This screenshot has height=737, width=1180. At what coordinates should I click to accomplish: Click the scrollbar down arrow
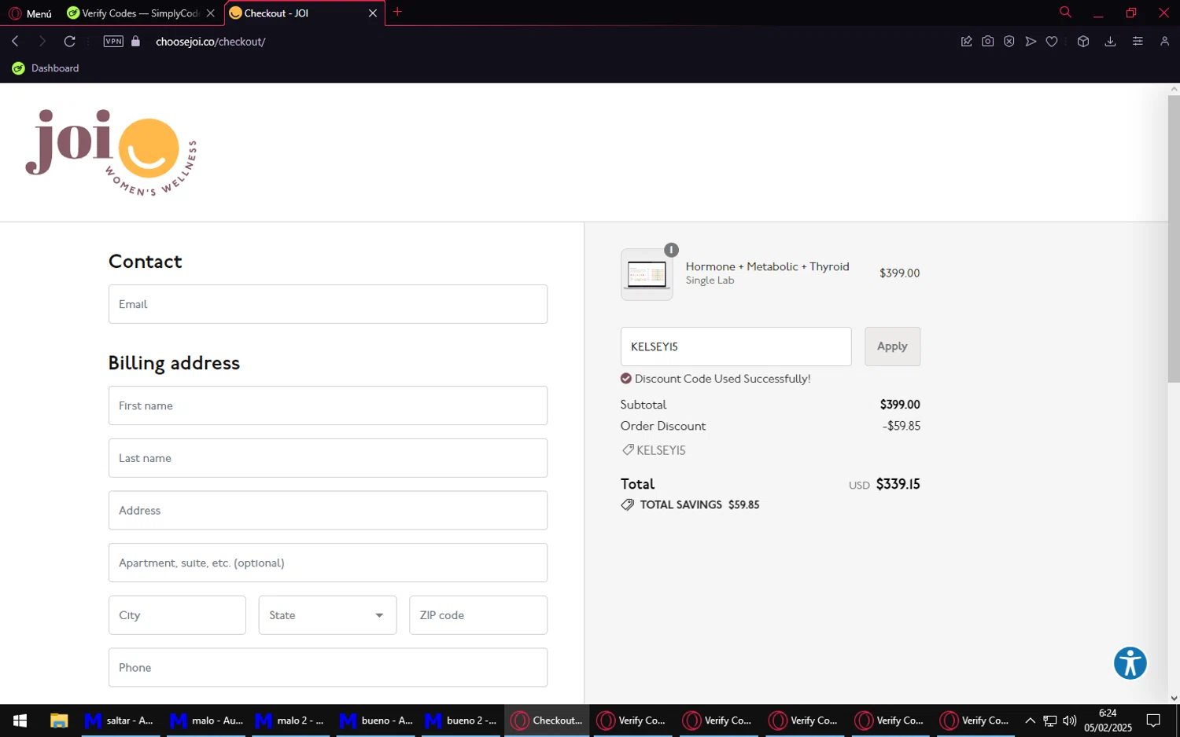pos(1174,698)
